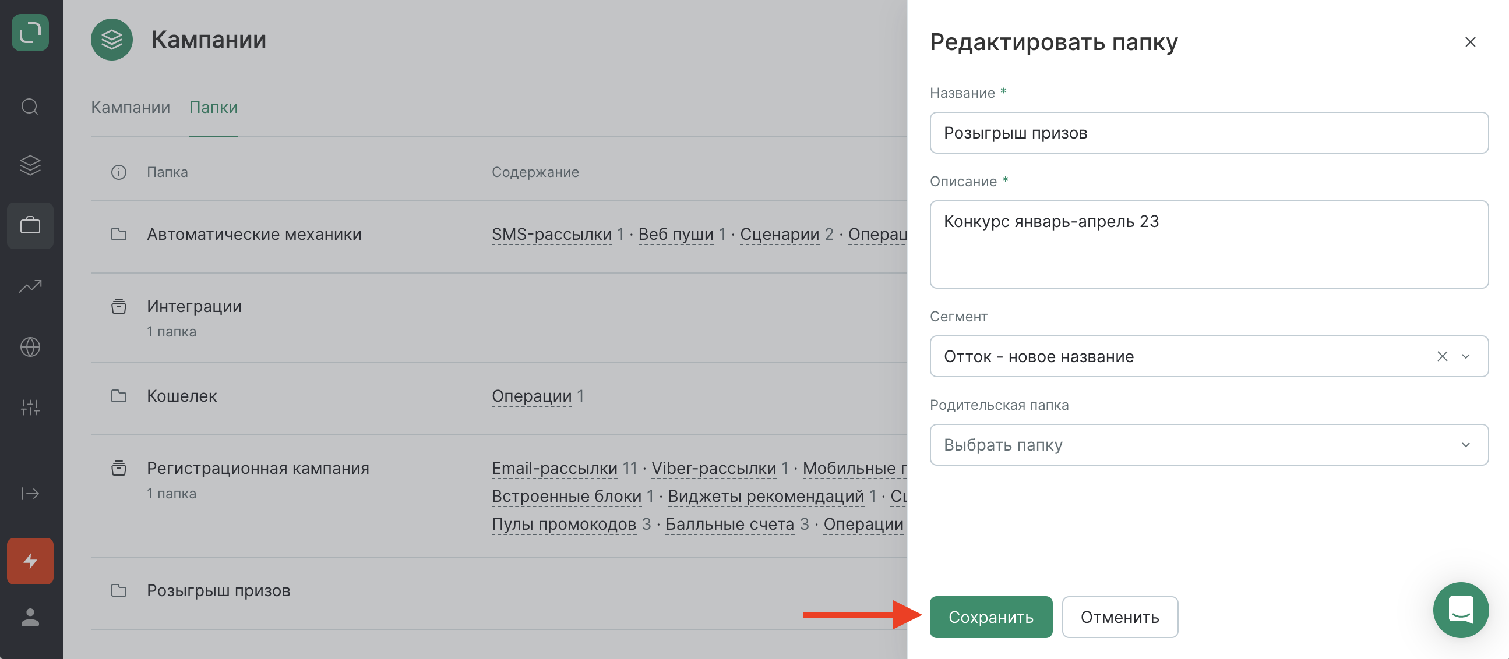Click the Содержание column header
Screen dimensions: 1509x659
pyautogui.click(x=535, y=172)
